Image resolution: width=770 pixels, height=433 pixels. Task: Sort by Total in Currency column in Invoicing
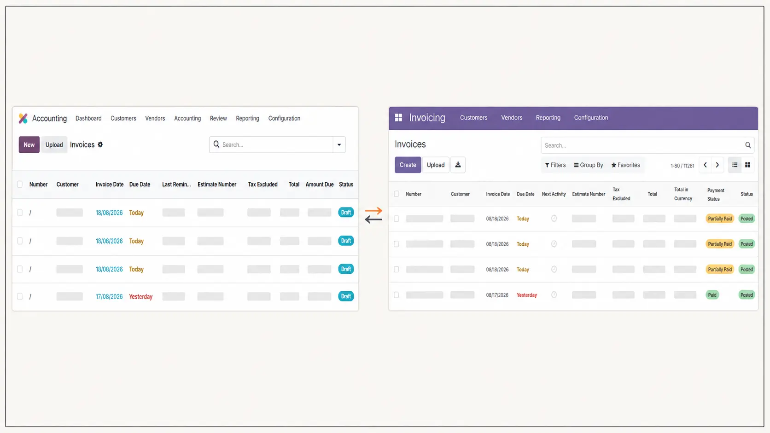[683, 194]
